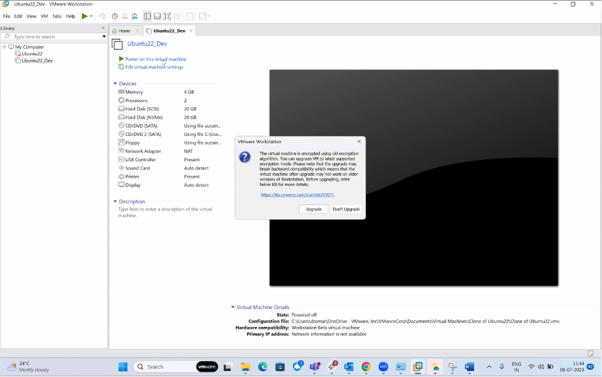Select the Network Adapter device
Screen dimensions: 602x377
pyautogui.click(x=170, y=151)
